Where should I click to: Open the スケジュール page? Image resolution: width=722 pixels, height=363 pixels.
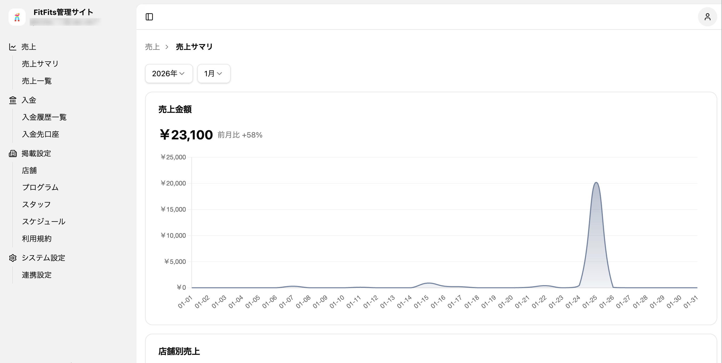pos(43,221)
